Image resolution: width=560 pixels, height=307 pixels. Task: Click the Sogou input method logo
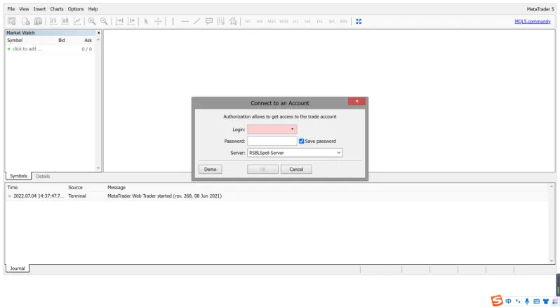click(x=497, y=301)
